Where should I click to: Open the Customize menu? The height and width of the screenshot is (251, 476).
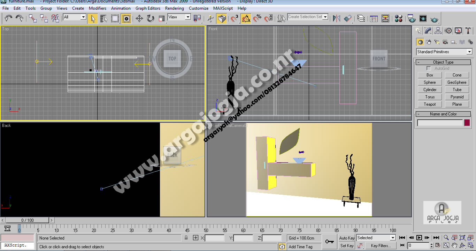tap(199, 8)
